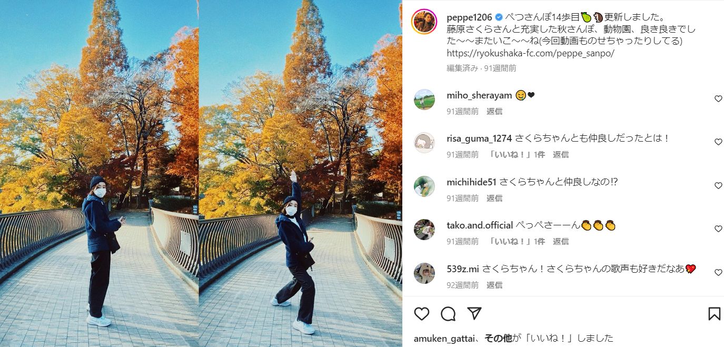Image resolution: width=724 pixels, height=347 pixels.
Task: Open the comment bubble icon
Action: click(x=448, y=314)
